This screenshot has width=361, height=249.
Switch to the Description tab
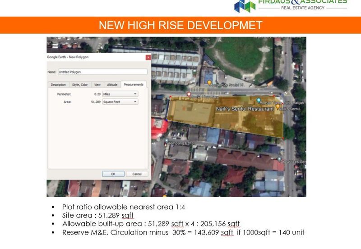(x=58, y=84)
